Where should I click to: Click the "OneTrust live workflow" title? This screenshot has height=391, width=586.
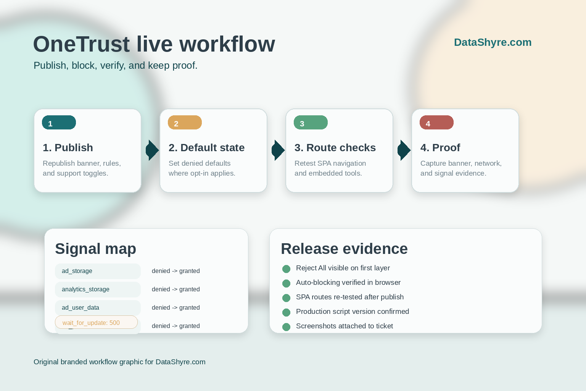point(154,44)
